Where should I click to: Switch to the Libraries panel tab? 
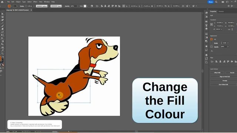coord(221,11)
